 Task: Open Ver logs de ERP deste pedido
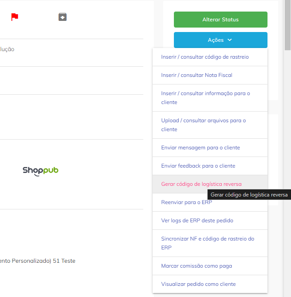[x=210, y=221]
